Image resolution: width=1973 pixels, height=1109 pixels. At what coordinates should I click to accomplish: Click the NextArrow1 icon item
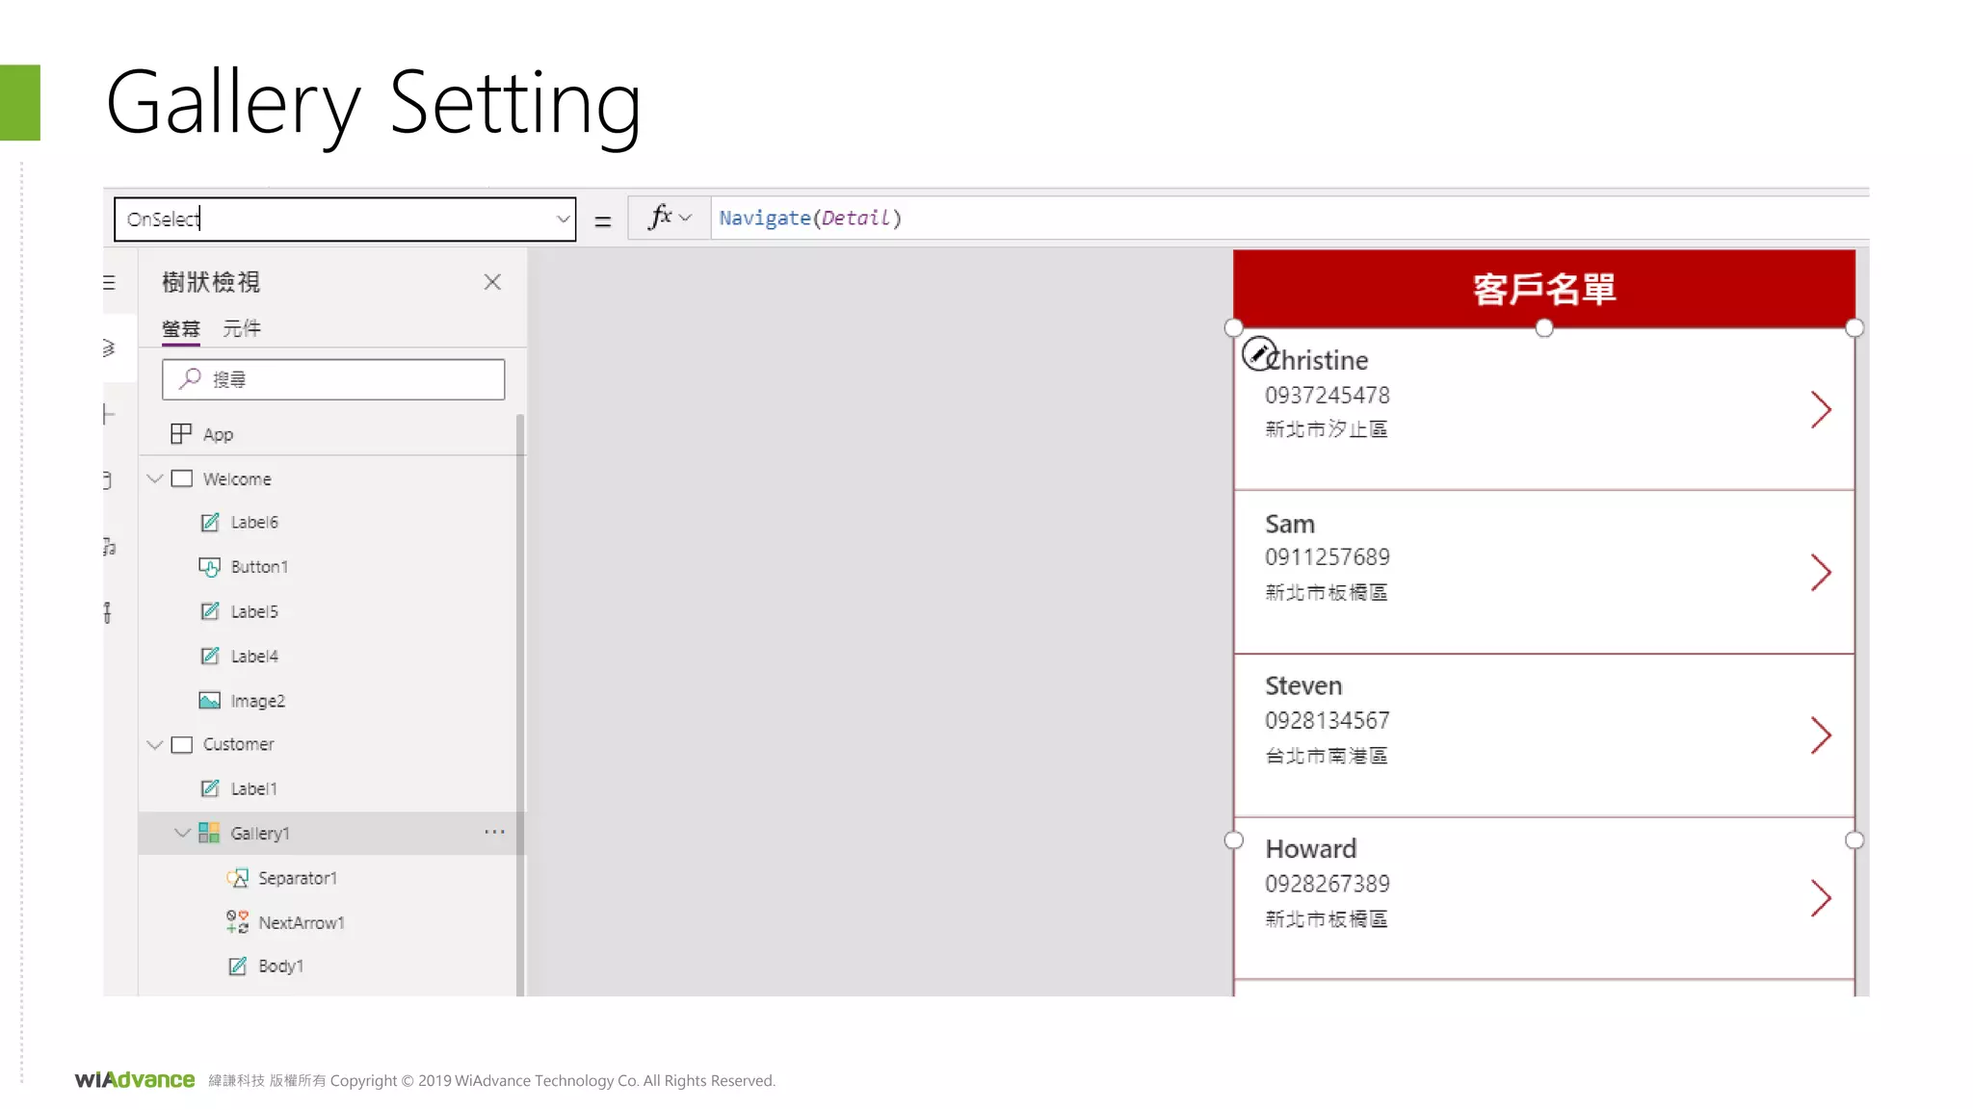pyautogui.click(x=237, y=922)
